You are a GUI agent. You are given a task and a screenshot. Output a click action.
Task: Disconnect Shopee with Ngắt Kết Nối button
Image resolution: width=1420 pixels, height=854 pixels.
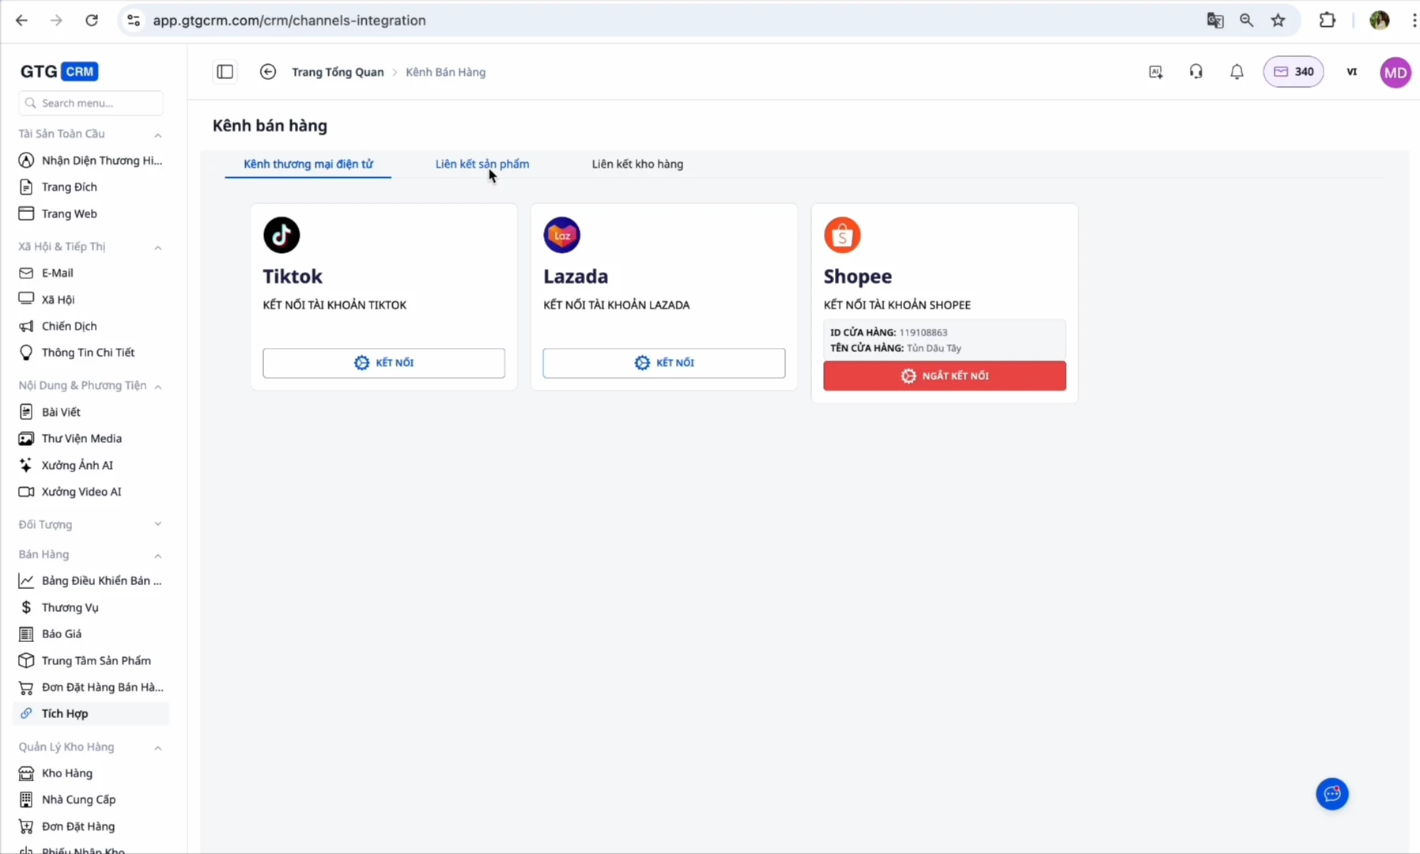click(x=944, y=376)
